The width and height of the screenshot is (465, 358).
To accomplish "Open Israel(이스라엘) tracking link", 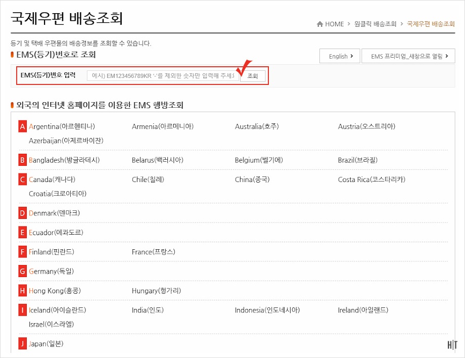I will point(51,325).
